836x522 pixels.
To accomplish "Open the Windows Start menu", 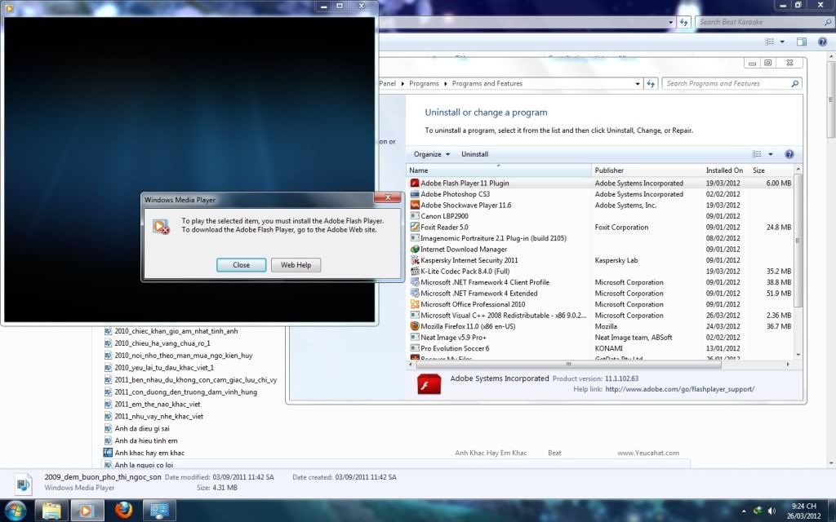I will [x=15, y=511].
